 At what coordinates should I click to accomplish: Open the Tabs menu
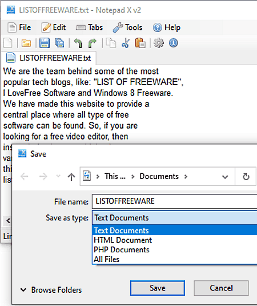pos(89,27)
